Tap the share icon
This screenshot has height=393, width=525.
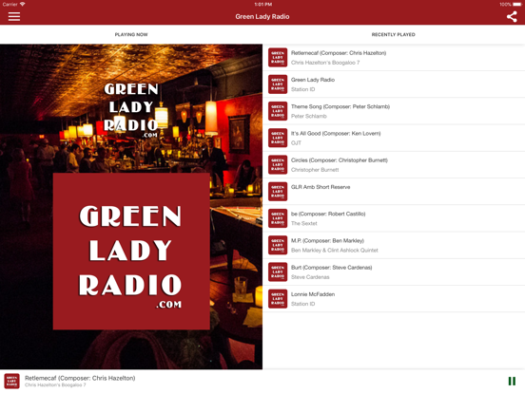coord(512,16)
